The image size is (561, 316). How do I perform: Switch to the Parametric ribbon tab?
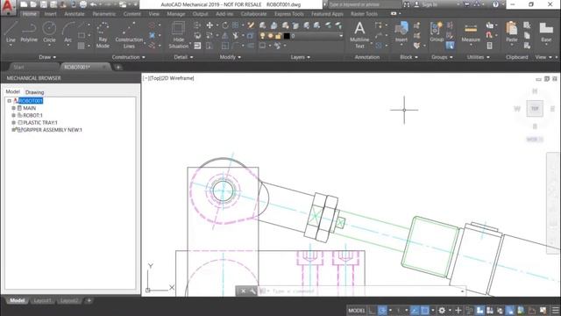pyautogui.click(x=104, y=14)
